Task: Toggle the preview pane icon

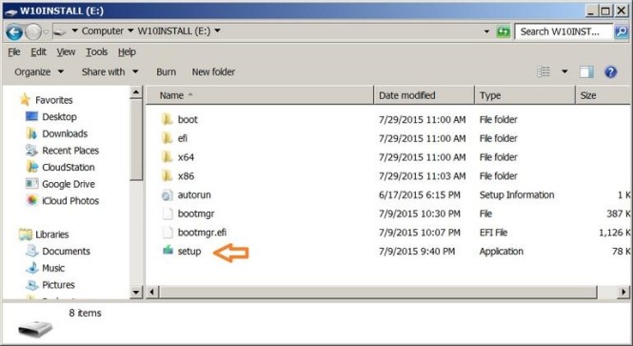Action: [586, 71]
